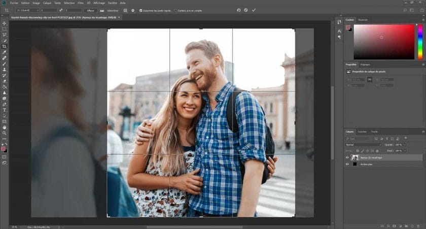Uncheck 'Supprimer les pixels rognés' checkbox
426x229 pixels.
point(141,10)
